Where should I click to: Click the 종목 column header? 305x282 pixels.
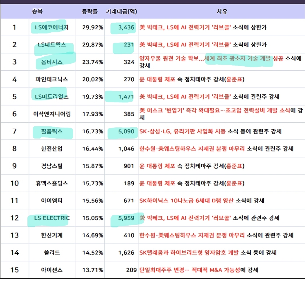click(x=37, y=11)
